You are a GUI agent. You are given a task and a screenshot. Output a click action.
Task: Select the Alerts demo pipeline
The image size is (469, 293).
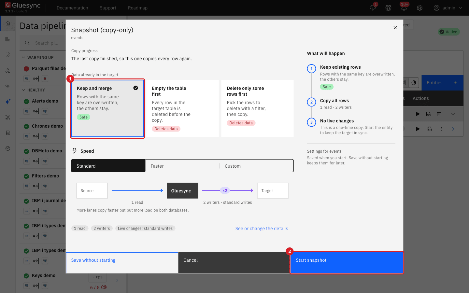[x=45, y=101]
